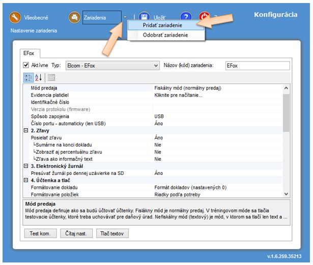The width and height of the screenshot is (313, 265).
Task: Click the Zariadenia printer icon
Action: [75, 17]
